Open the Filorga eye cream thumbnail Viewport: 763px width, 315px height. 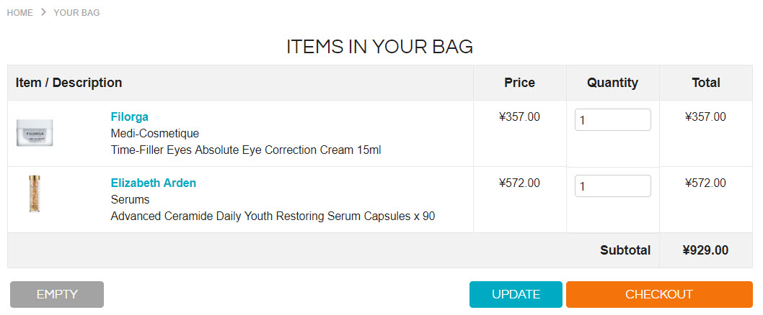tap(35, 133)
